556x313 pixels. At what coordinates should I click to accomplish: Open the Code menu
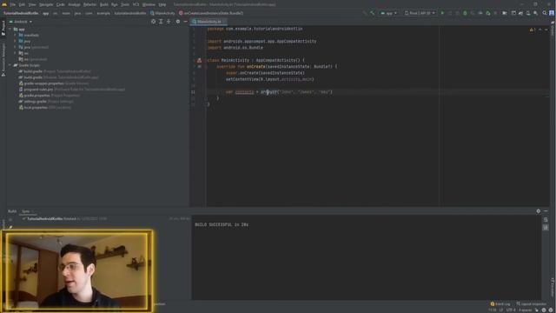(61, 4)
